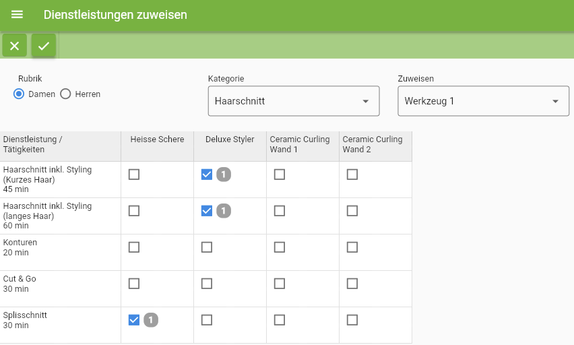Open the Zuweisen Werkzeug 1 dropdown
This screenshot has width=574, height=345.
pos(483,101)
